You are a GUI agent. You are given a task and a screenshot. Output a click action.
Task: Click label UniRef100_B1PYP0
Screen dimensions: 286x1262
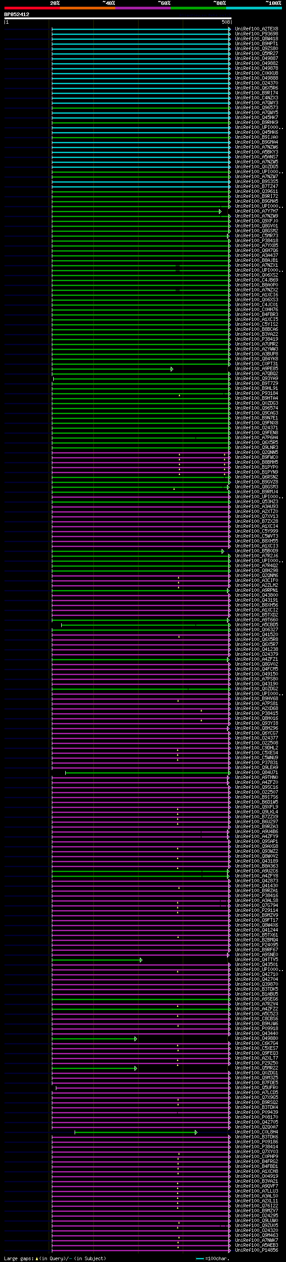pos(256,467)
